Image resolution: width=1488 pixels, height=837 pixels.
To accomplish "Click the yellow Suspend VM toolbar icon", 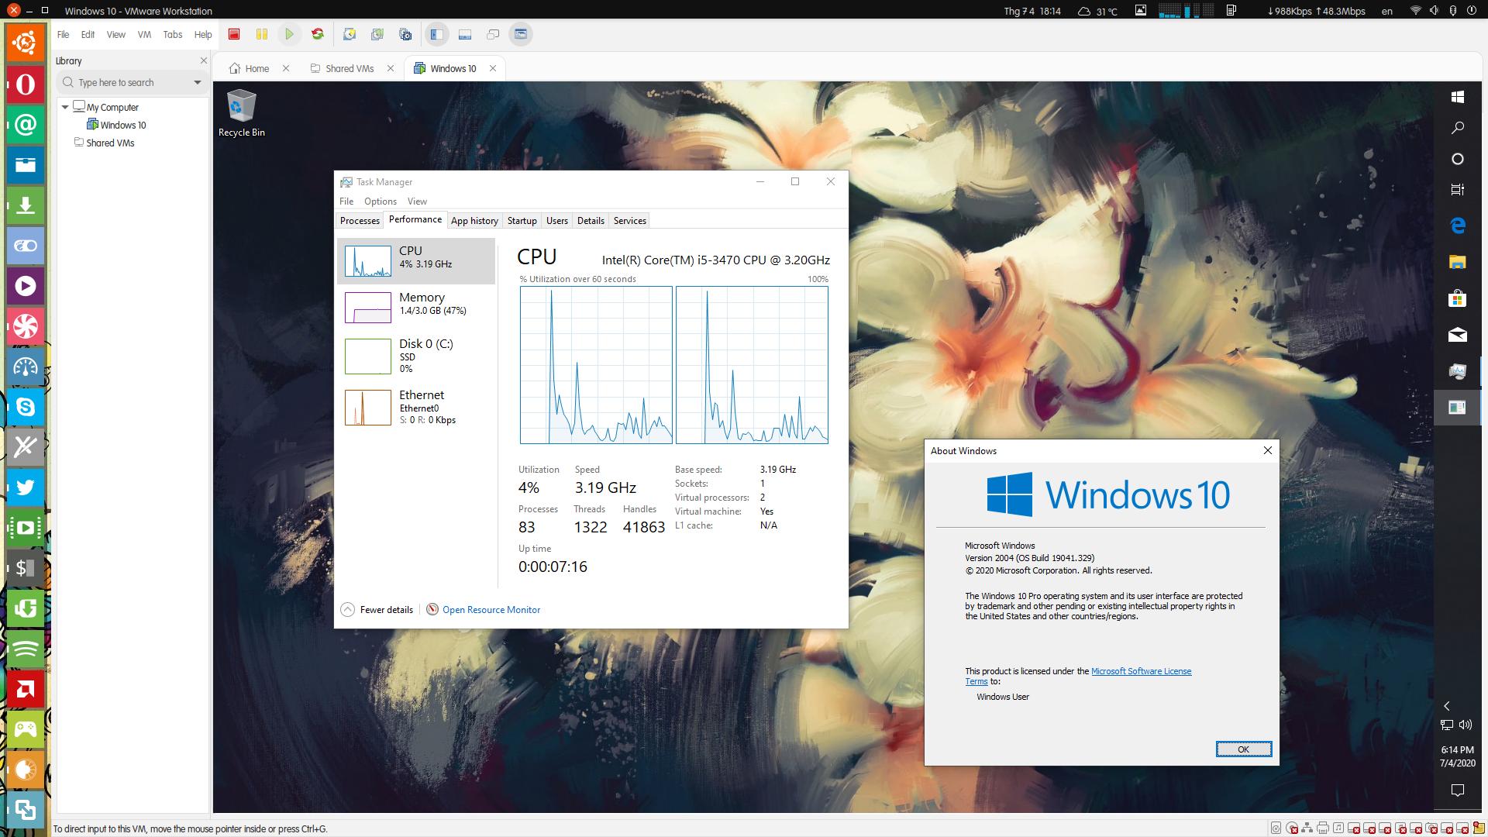I will [x=262, y=34].
